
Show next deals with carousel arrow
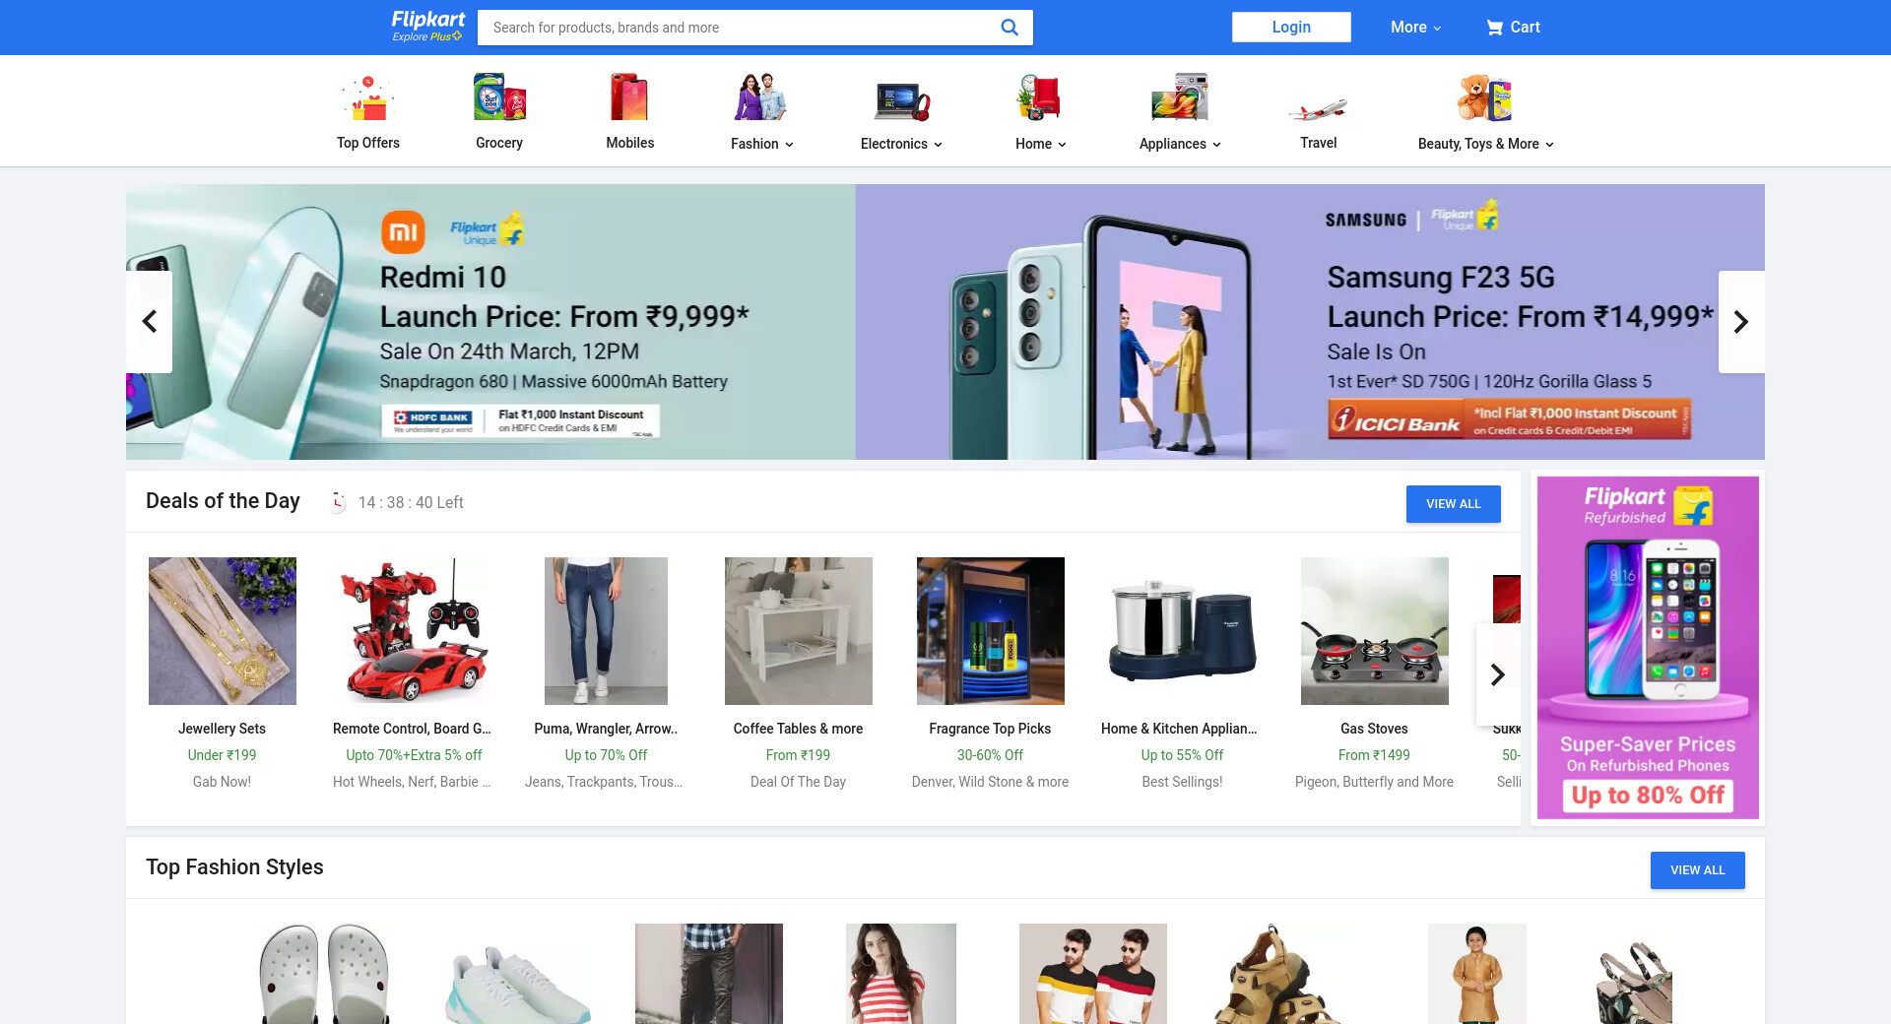tap(1498, 674)
